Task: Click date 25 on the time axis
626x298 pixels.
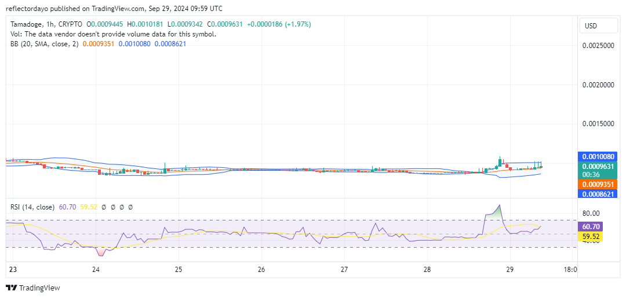Action: pos(179,269)
